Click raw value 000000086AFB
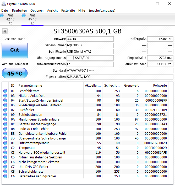This screenshot has height=185, width=175. (156, 153)
